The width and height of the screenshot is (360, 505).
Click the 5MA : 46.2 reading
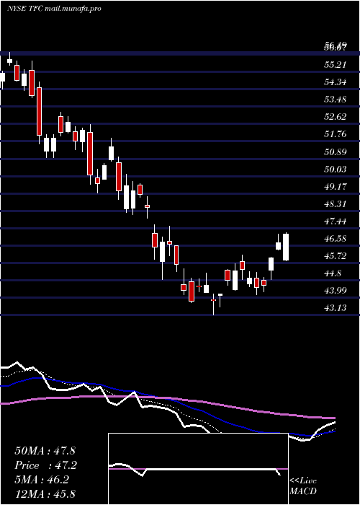[42, 480]
